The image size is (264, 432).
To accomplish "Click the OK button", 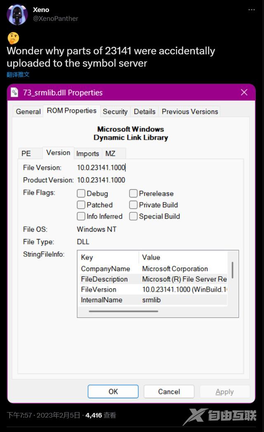I will pos(113,391).
